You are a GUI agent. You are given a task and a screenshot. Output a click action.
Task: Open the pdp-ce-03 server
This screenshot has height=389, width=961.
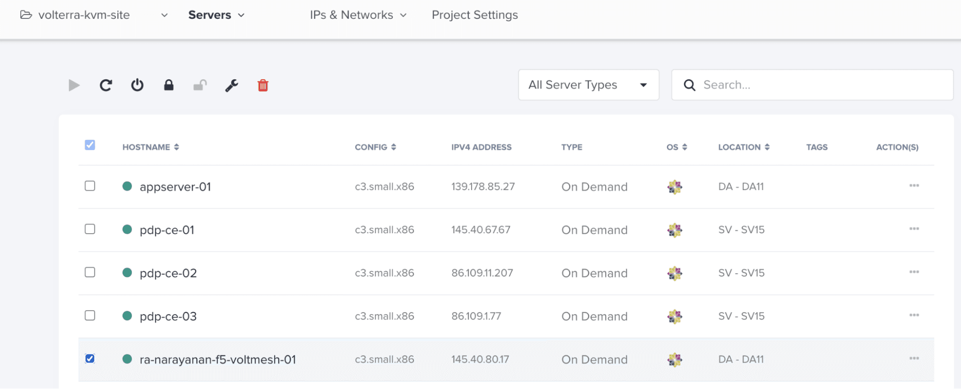tap(168, 317)
